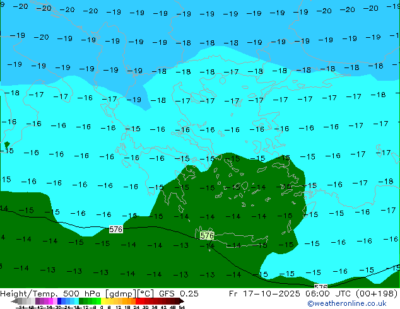Click the 576 contour label in white box

click(x=116, y=229)
